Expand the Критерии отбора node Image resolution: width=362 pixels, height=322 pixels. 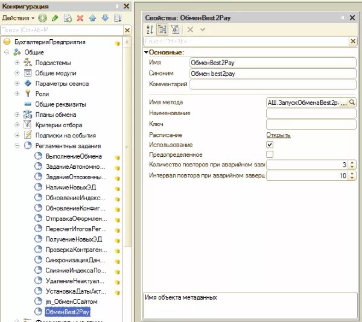[17, 125]
